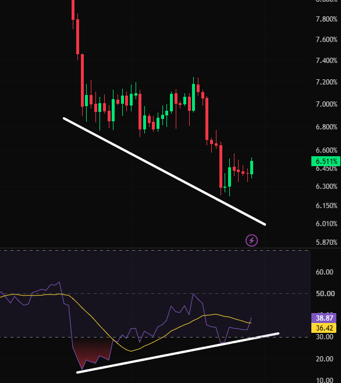Click the yellow 36.42 moving average label
The width and height of the screenshot is (341, 383).
(324, 328)
